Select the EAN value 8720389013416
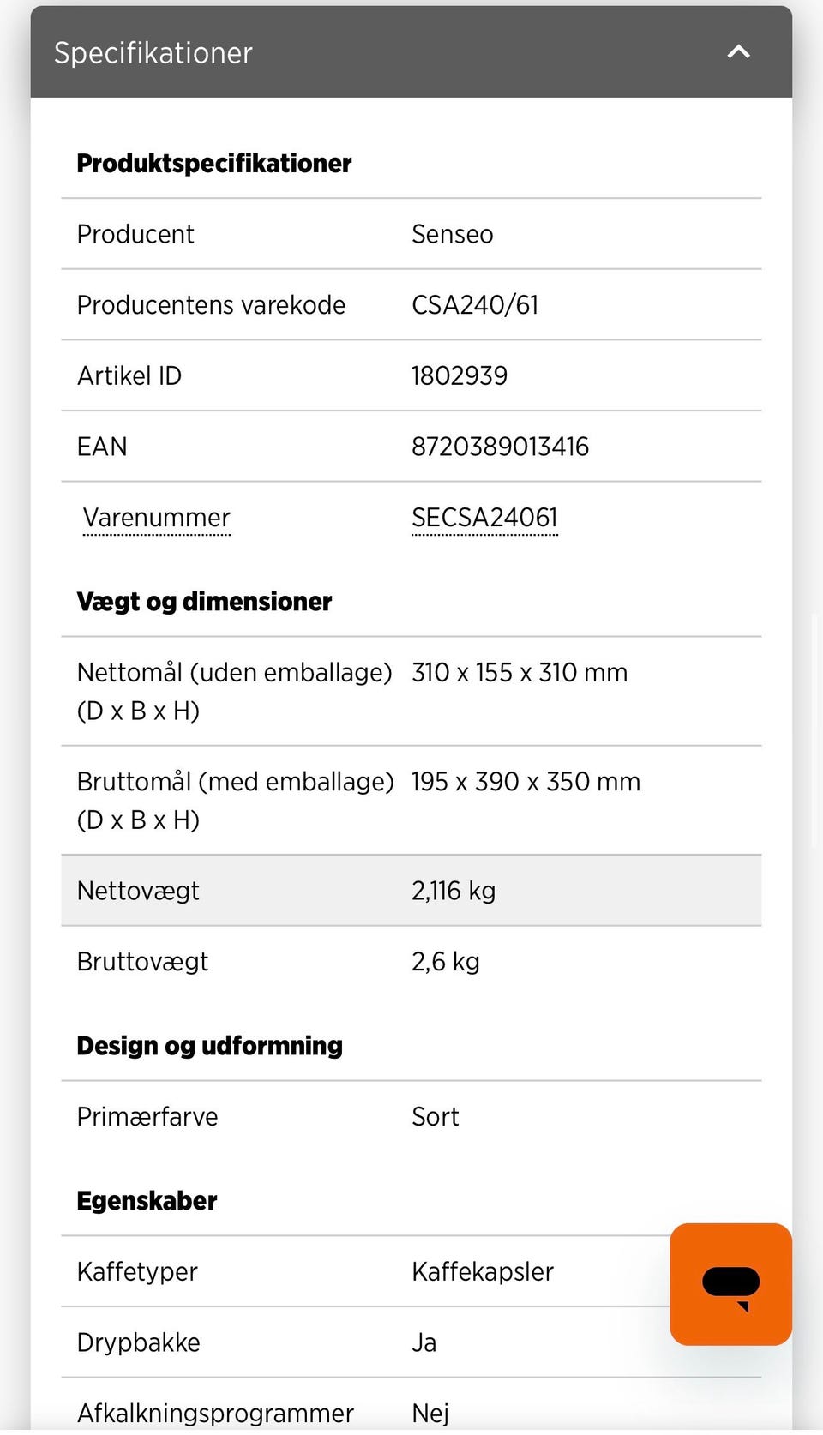 tap(500, 447)
